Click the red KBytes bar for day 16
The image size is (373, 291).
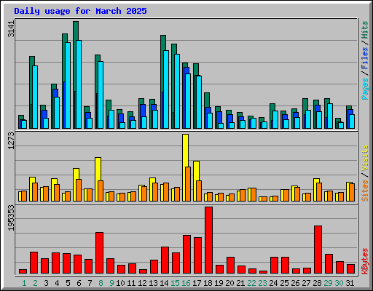(x=186, y=255)
